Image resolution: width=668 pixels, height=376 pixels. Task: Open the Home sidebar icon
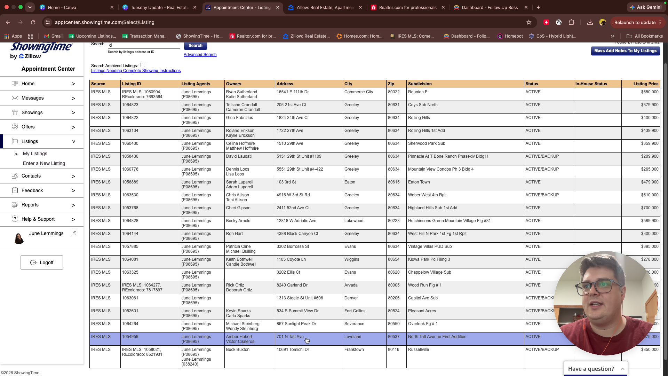15,84
